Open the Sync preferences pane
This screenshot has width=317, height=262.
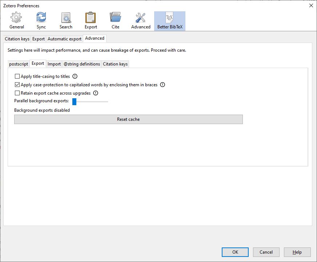pyautogui.click(x=41, y=21)
